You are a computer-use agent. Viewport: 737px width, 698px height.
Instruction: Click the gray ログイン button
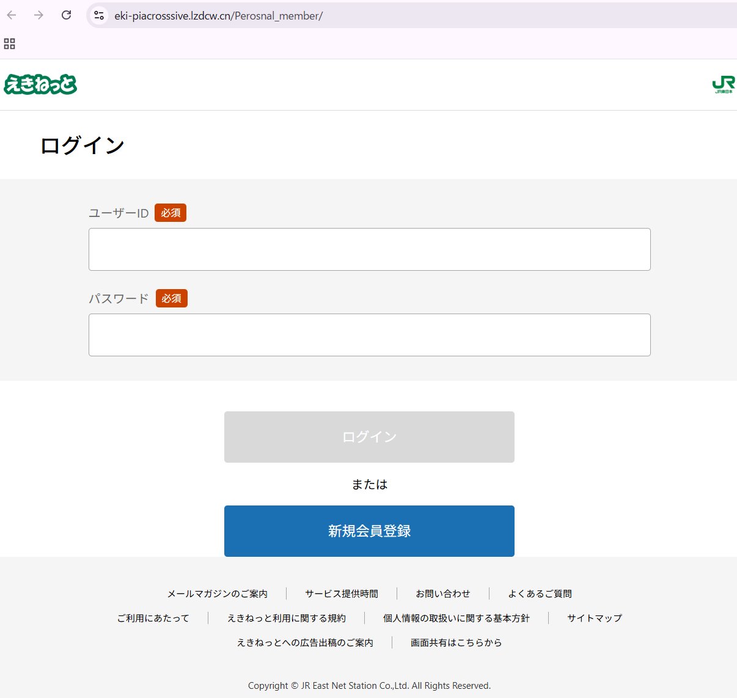(x=369, y=437)
